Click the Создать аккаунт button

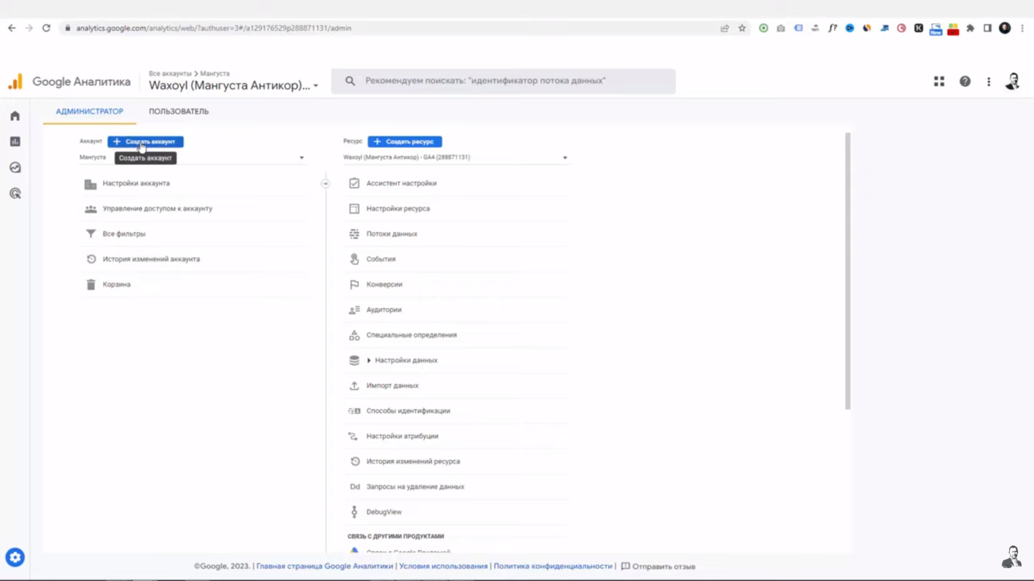tap(145, 142)
